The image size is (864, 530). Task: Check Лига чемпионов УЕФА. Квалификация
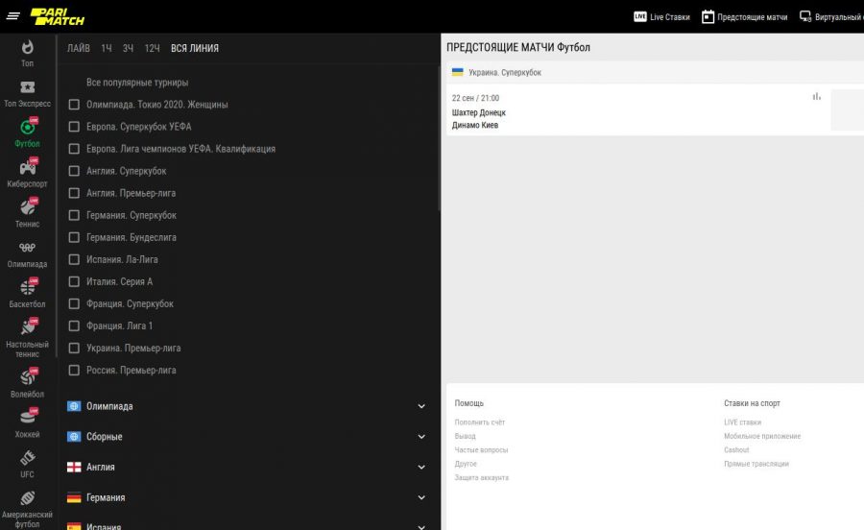point(74,149)
